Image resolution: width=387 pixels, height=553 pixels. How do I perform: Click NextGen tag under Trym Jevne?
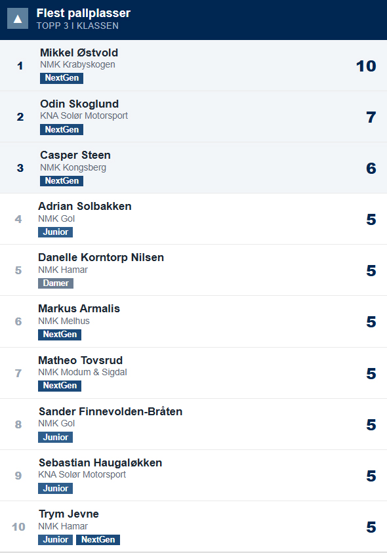98,540
